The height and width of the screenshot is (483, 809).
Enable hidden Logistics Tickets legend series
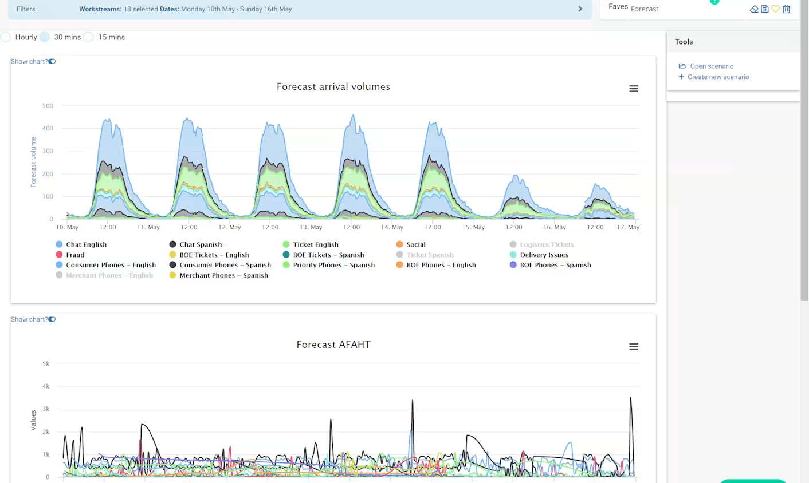(x=542, y=244)
